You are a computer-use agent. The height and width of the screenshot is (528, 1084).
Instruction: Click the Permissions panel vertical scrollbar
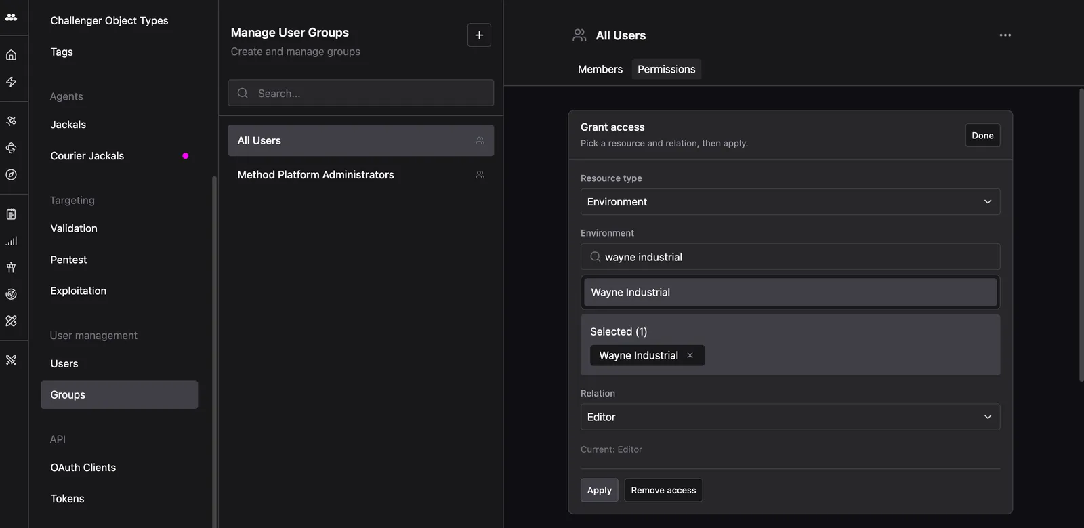[1081, 235]
